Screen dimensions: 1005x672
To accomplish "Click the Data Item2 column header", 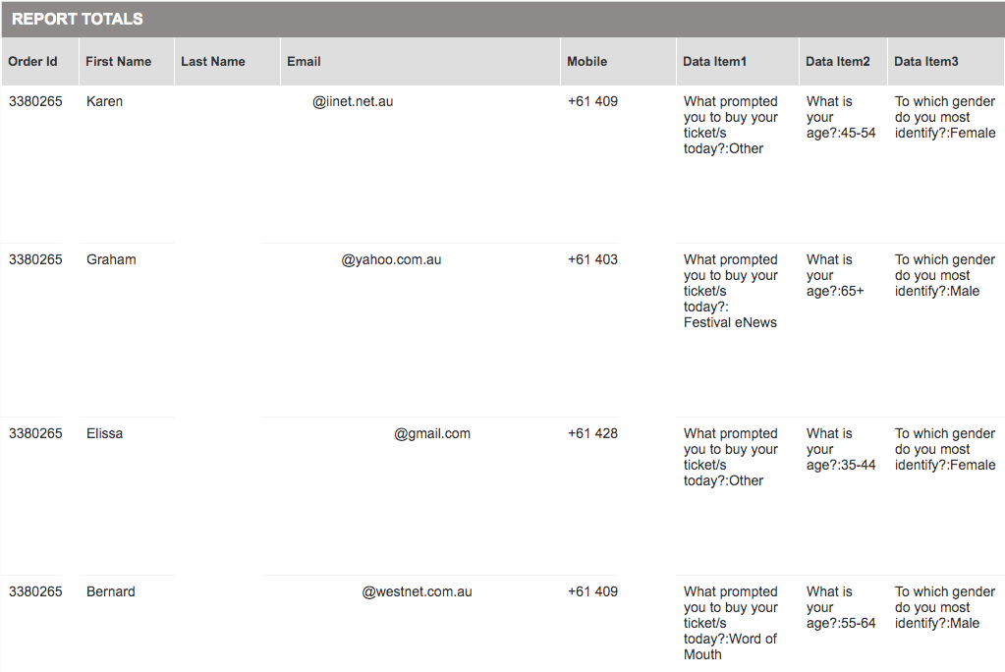I will click(x=843, y=62).
